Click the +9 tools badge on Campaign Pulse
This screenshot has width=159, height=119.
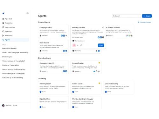click(66, 36)
